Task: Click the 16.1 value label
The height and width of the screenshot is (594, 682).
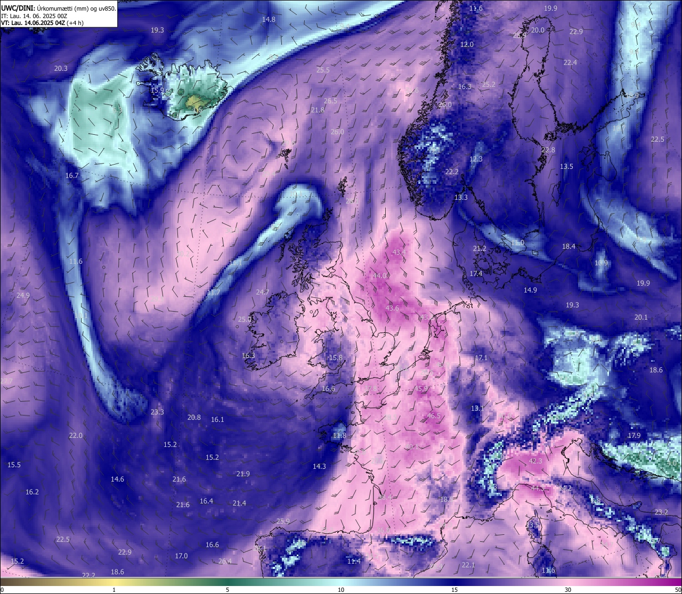Action: coord(217,419)
